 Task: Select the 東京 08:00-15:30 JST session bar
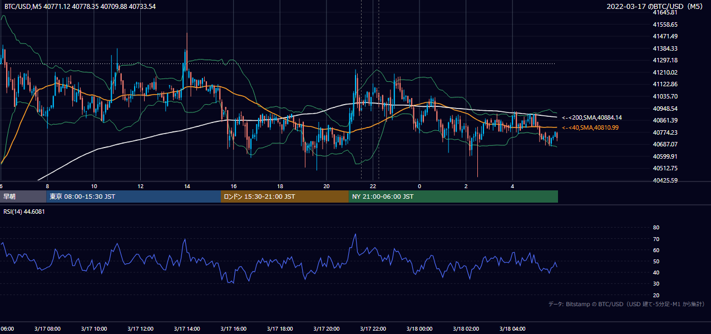click(x=134, y=197)
